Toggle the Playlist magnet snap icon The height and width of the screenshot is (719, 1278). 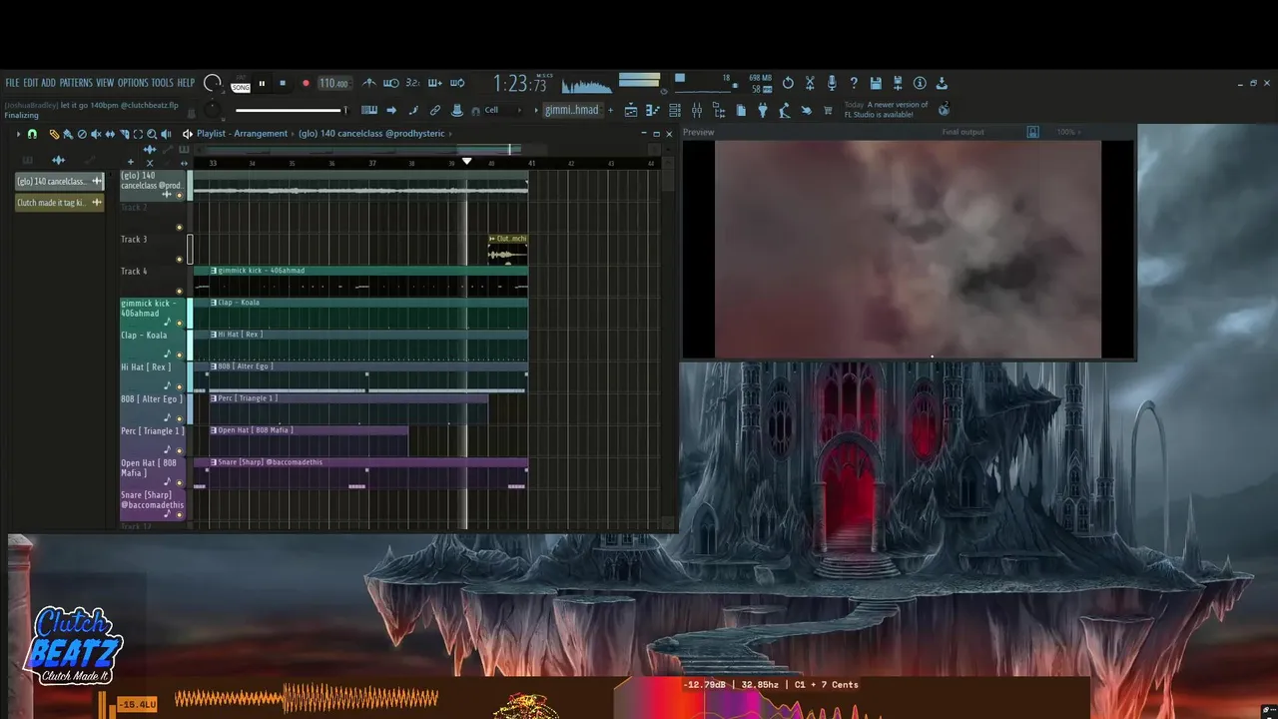pos(33,134)
